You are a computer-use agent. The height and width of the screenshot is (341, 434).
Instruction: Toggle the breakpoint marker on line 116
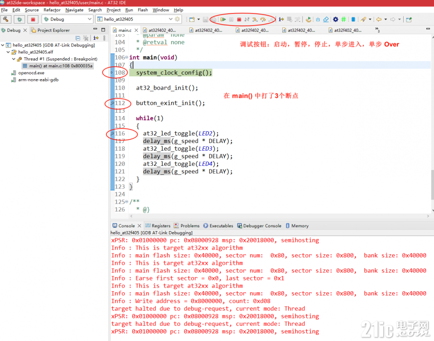click(x=112, y=134)
